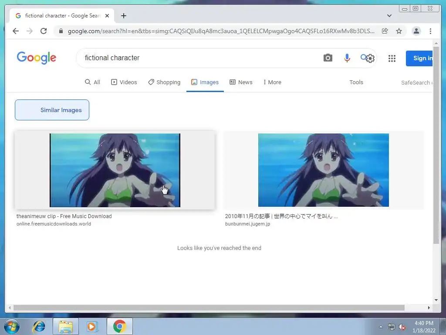Image resolution: width=446 pixels, height=335 pixels.
Task: Open Windows Media Player from taskbar
Action: 92,326
